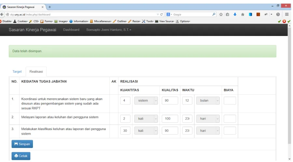Open user menu Soesapto Joeni Hantoro

pyautogui.click(x=108, y=30)
